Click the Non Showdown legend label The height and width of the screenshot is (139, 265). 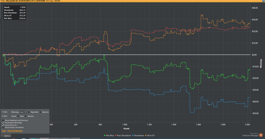tap(124, 136)
